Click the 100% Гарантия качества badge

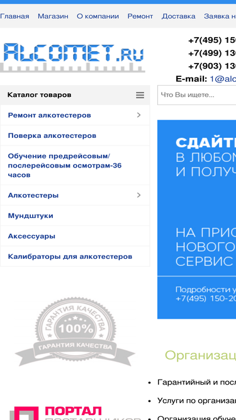point(75,332)
